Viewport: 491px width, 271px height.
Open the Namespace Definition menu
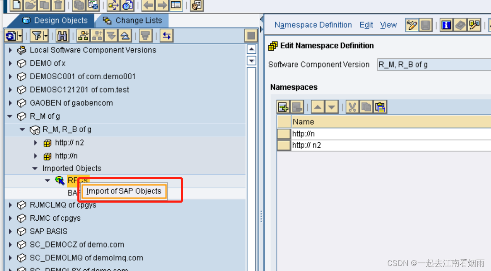(x=313, y=25)
